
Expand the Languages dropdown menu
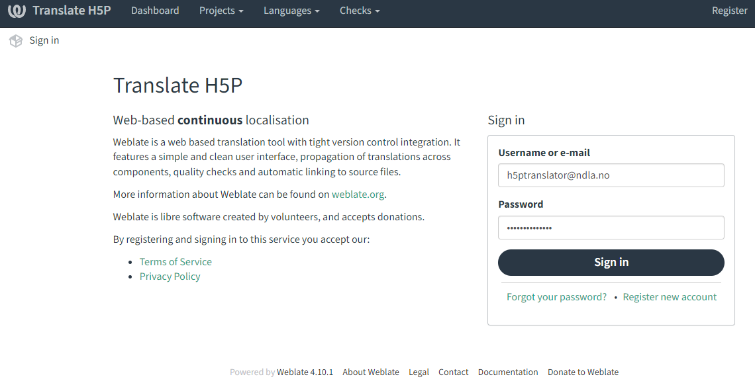pos(291,11)
